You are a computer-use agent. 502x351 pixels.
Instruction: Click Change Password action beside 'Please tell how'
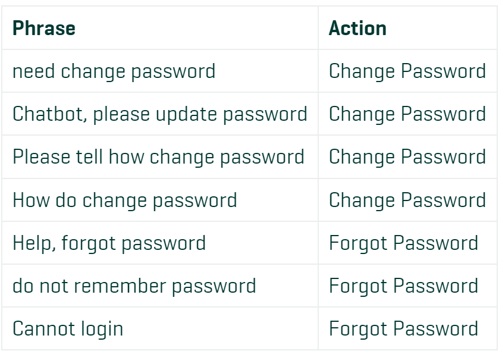[407, 157]
